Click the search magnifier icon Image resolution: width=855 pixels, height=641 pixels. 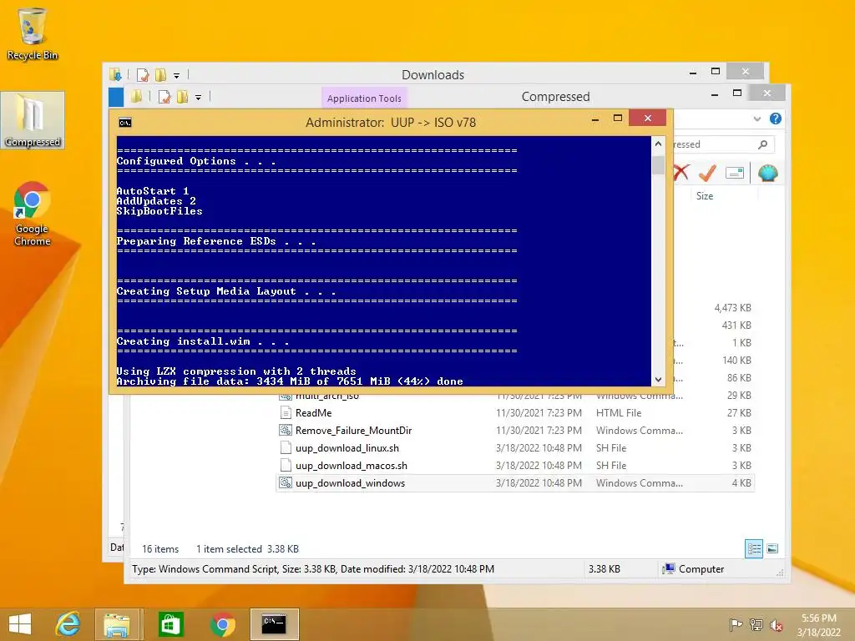point(763,144)
